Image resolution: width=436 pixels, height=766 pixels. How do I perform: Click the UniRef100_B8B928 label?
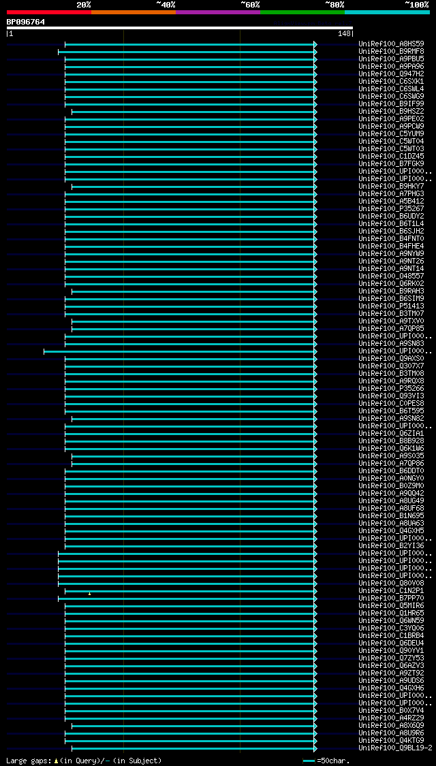[x=391, y=441]
